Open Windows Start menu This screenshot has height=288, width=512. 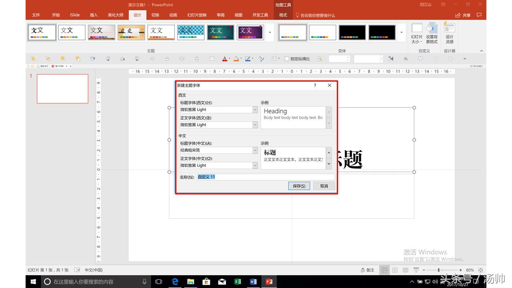point(34,282)
